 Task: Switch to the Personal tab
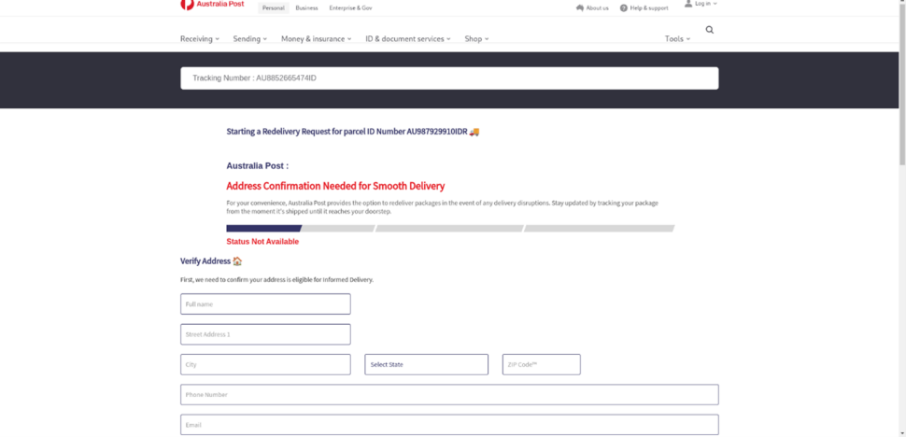(x=273, y=7)
